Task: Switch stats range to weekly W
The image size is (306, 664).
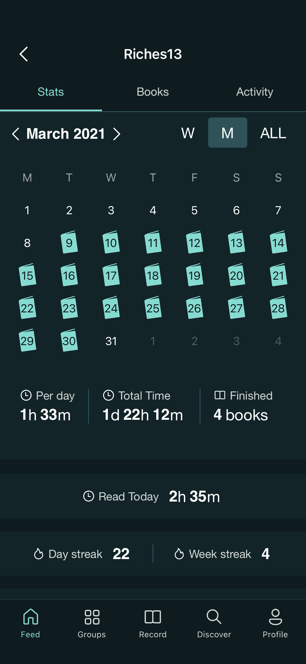Action: click(x=188, y=133)
